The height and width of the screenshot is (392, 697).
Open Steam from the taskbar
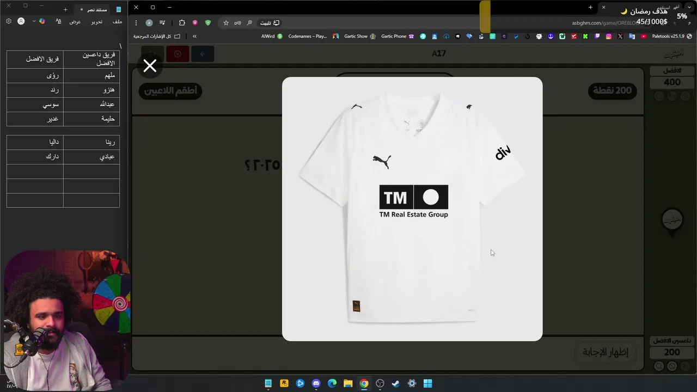pos(396,383)
